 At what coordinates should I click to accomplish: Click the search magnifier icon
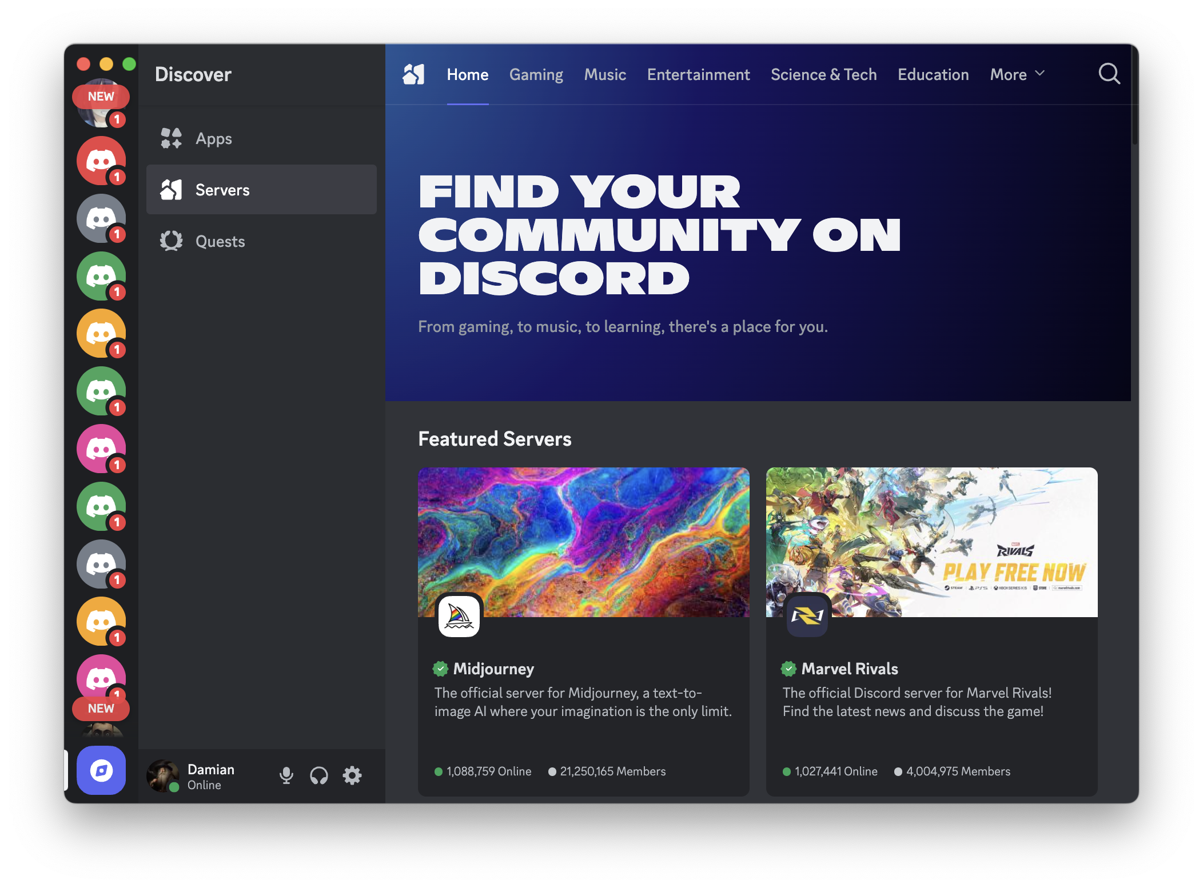pyautogui.click(x=1109, y=74)
